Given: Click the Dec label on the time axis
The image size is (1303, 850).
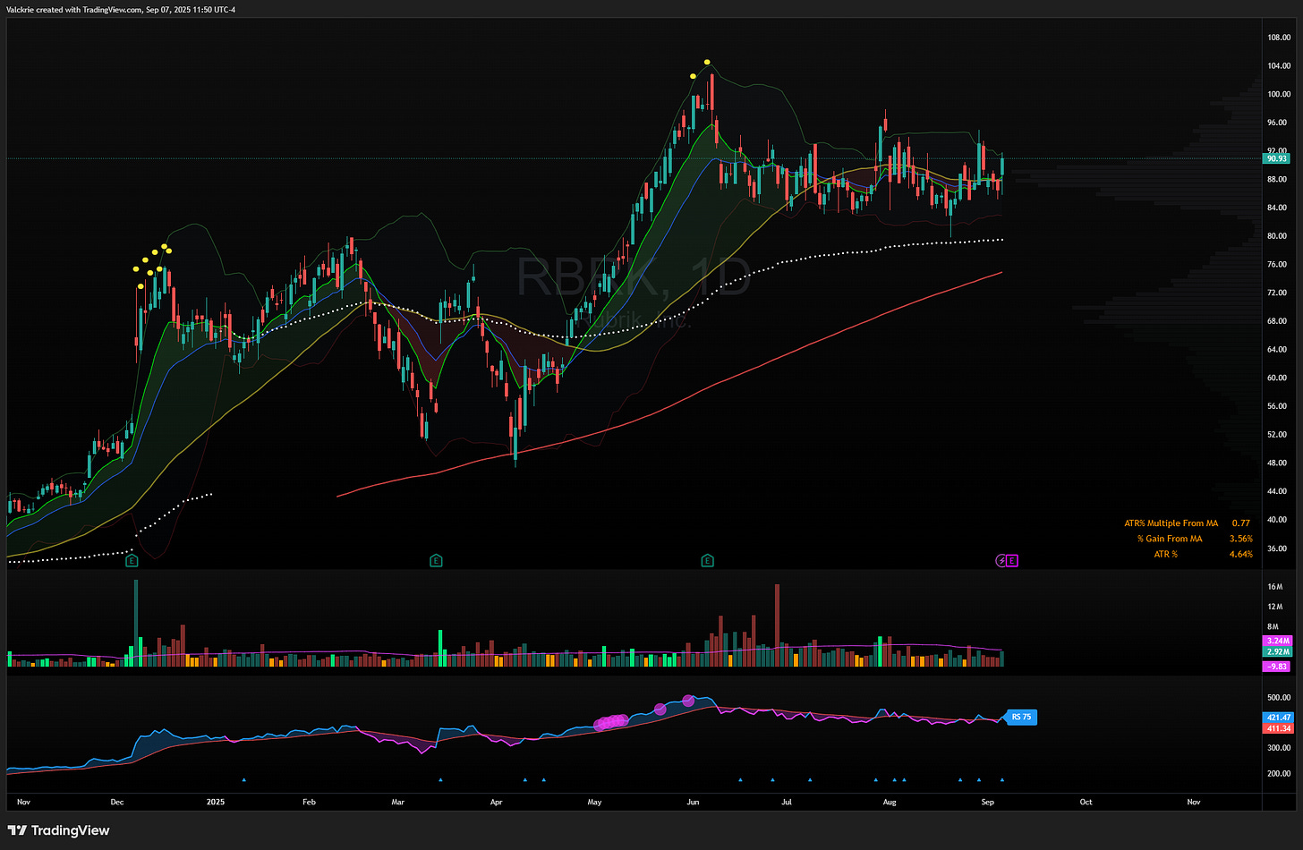Looking at the screenshot, I should pos(116,803).
